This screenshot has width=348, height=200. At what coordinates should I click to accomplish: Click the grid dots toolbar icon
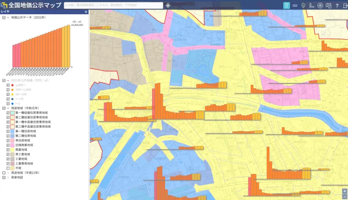(295, 5)
